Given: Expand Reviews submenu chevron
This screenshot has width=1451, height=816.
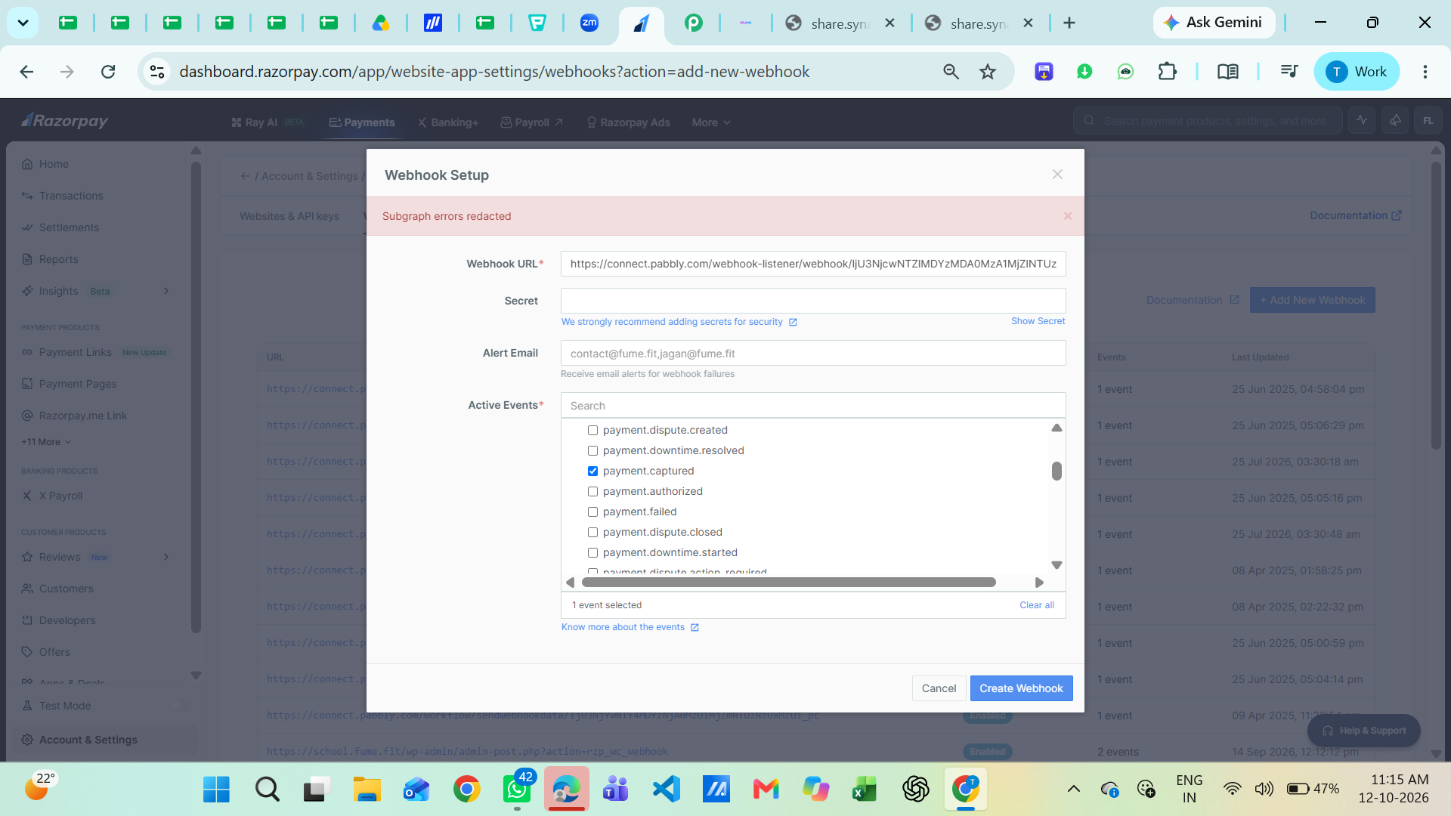Looking at the screenshot, I should [166, 557].
